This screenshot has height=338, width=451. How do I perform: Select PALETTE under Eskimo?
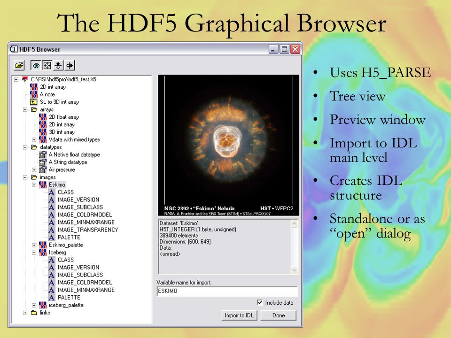(69, 237)
